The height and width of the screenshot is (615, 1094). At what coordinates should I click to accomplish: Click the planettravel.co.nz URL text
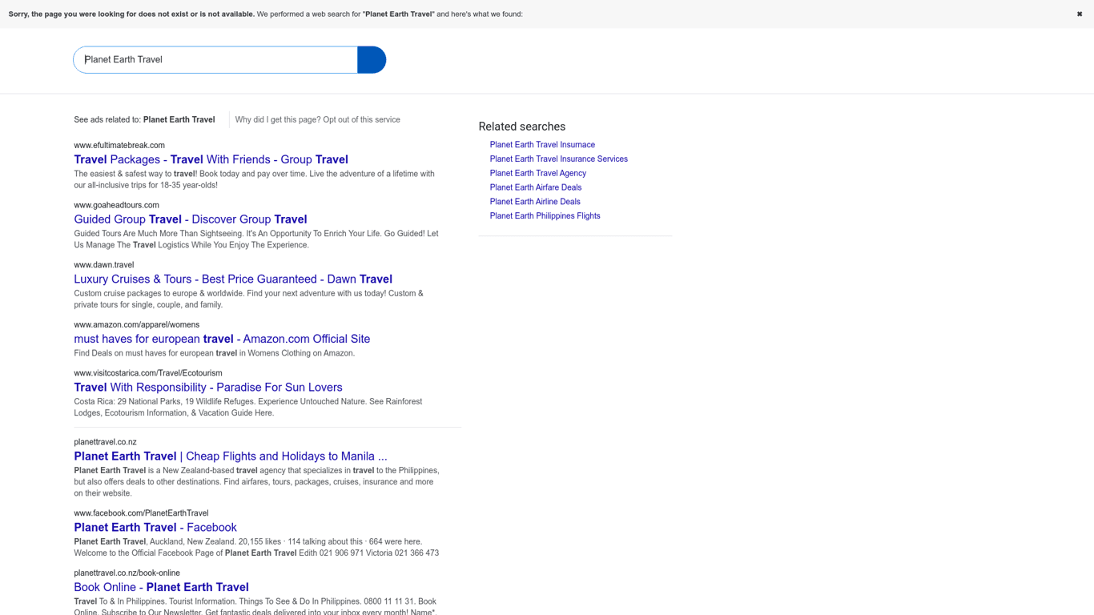105,442
